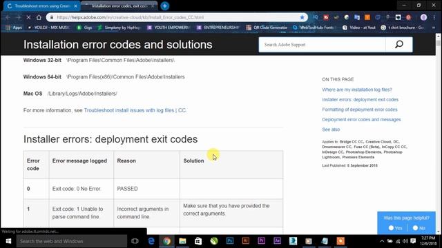Open Chrome three-dot menu
The width and height of the screenshot is (442, 248).
tap(434, 17)
